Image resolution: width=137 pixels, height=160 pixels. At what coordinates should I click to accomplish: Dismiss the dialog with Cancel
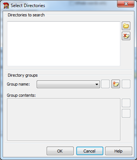click(x=90, y=151)
